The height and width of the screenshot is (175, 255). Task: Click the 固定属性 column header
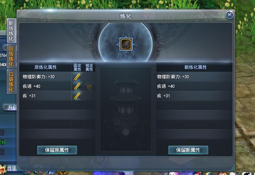[77, 67]
